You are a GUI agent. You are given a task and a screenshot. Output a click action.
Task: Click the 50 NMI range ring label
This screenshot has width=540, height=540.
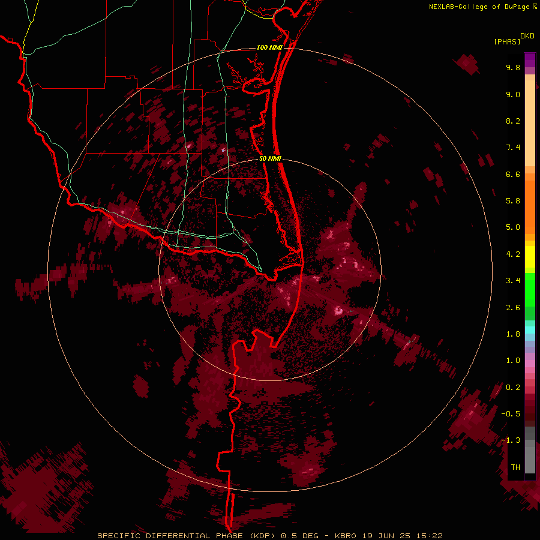coord(270,158)
